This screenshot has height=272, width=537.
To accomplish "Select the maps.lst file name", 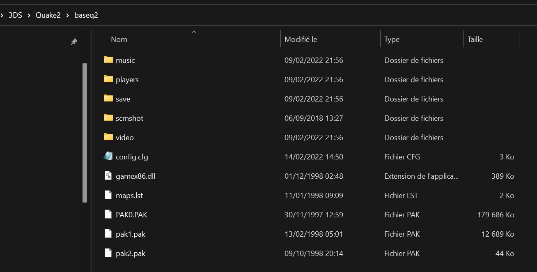I will pyautogui.click(x=129, y=196).
